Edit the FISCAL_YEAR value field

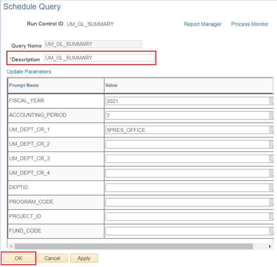pos(189,101)
